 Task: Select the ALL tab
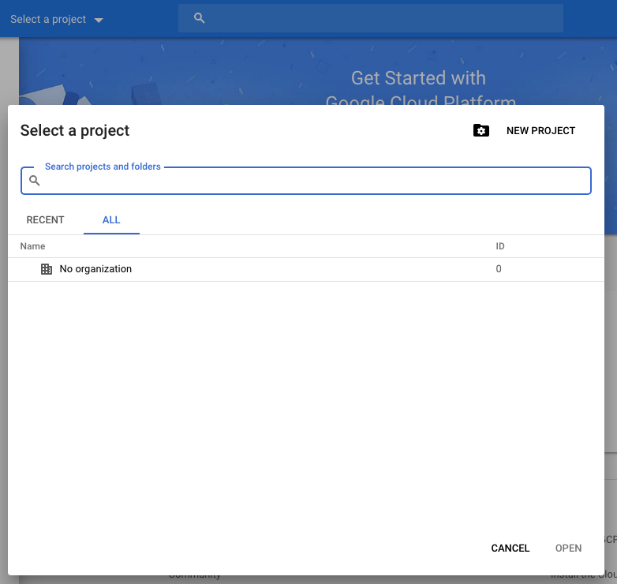pos(111,220)
